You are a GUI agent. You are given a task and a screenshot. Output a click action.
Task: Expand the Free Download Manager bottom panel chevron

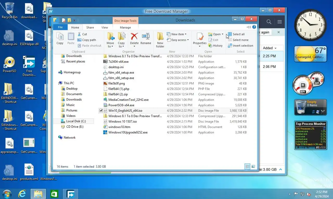(x=280, y=169)
